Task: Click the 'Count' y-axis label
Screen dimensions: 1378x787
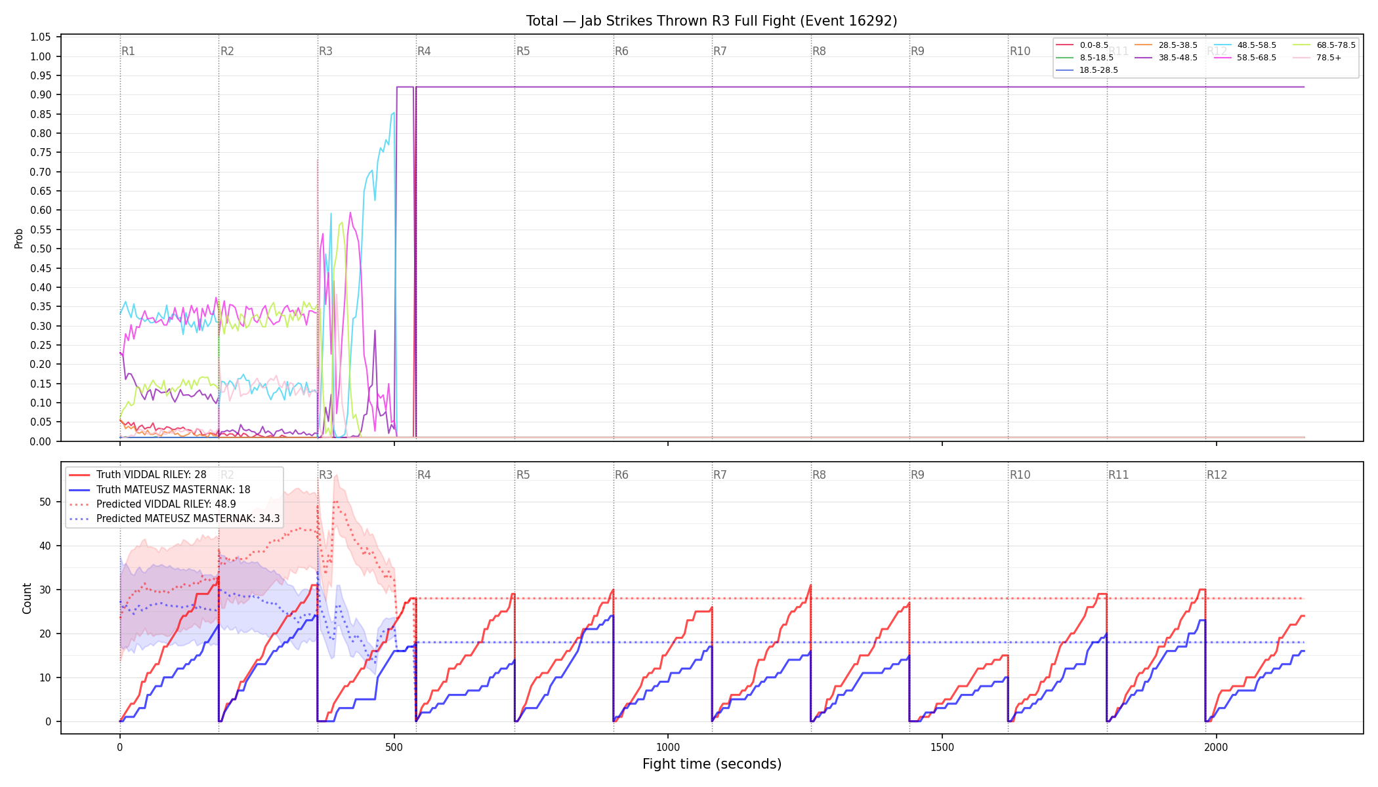Action: (x=27, y=598)
